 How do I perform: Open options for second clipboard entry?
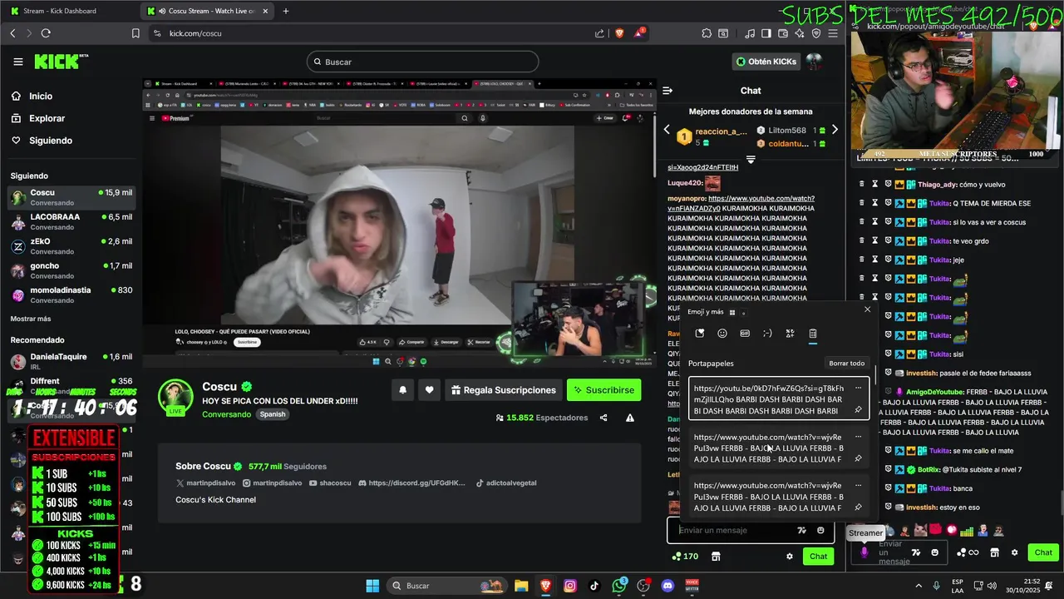click(858, 436)
